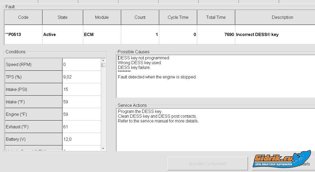Click the scroll up arrow in Conditions list

coord(103,60)
